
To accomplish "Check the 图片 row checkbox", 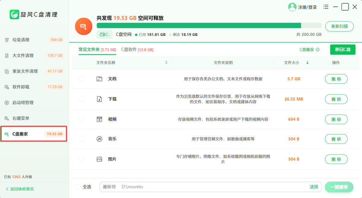I will pos(81,159).
